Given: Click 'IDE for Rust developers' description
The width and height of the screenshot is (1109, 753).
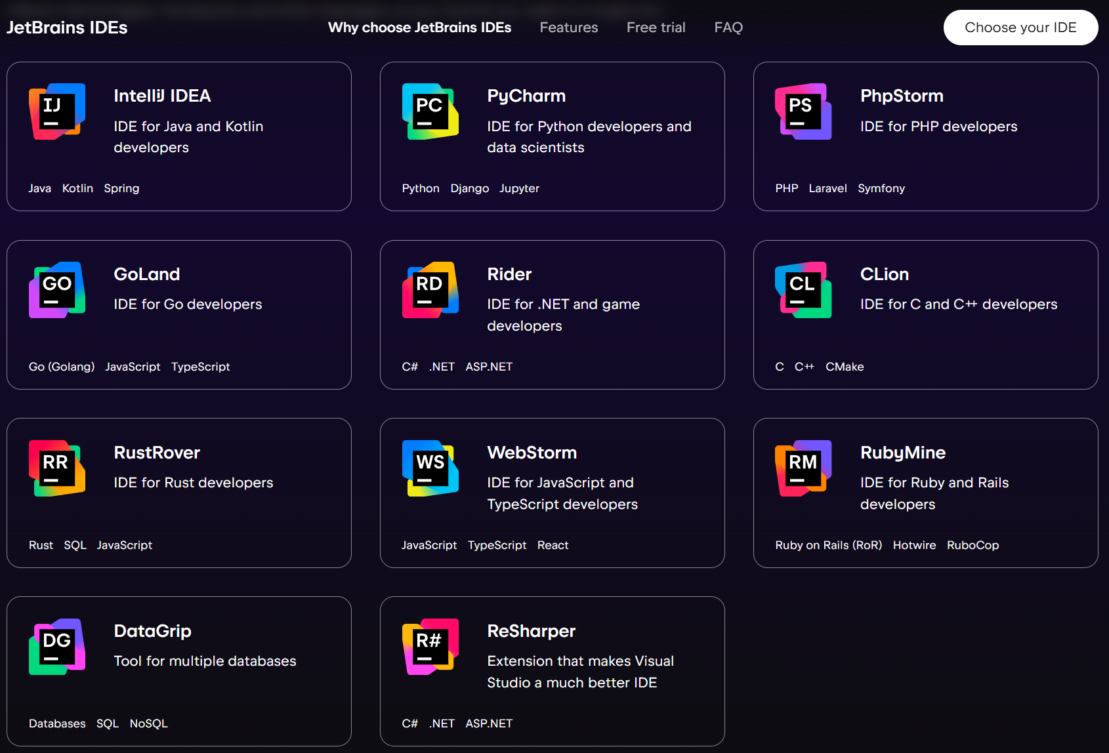Looking at the screenshot, I should click(x=194, y=483).
